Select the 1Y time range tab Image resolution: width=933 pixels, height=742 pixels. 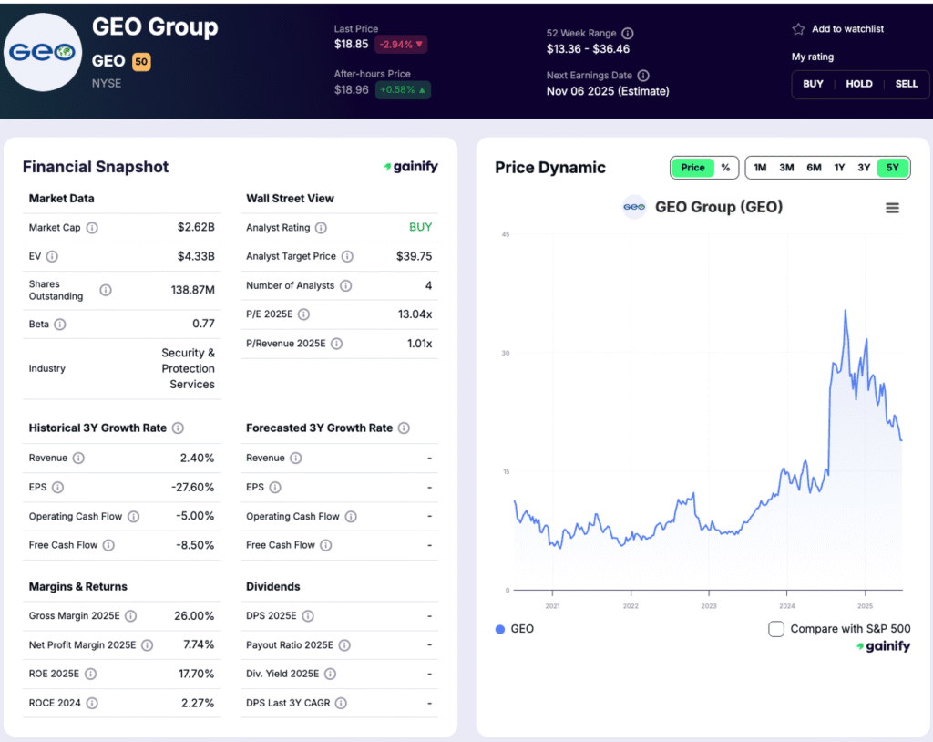839,168
